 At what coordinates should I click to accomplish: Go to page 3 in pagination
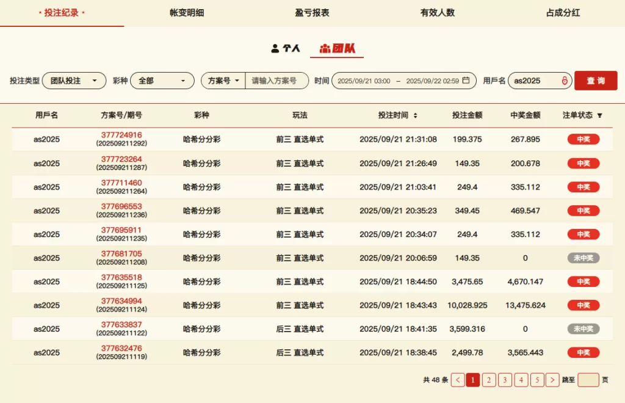(505, 380)
